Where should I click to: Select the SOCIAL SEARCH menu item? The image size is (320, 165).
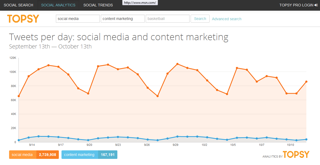pos(18,5)
